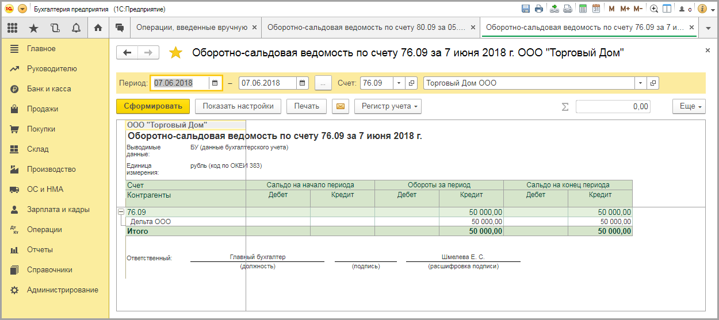Image resolution: width=719 pixels, height=320 pixels.
Task: Open the Производство section
Action: (54, 169)
